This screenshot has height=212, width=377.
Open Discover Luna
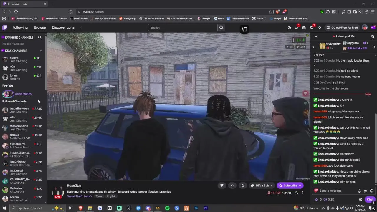[x=63, y=27]
